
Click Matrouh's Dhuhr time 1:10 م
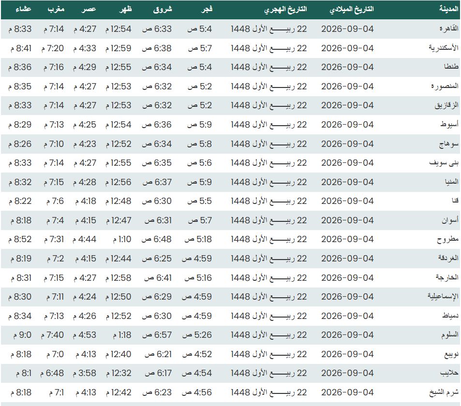click(122, 239)
